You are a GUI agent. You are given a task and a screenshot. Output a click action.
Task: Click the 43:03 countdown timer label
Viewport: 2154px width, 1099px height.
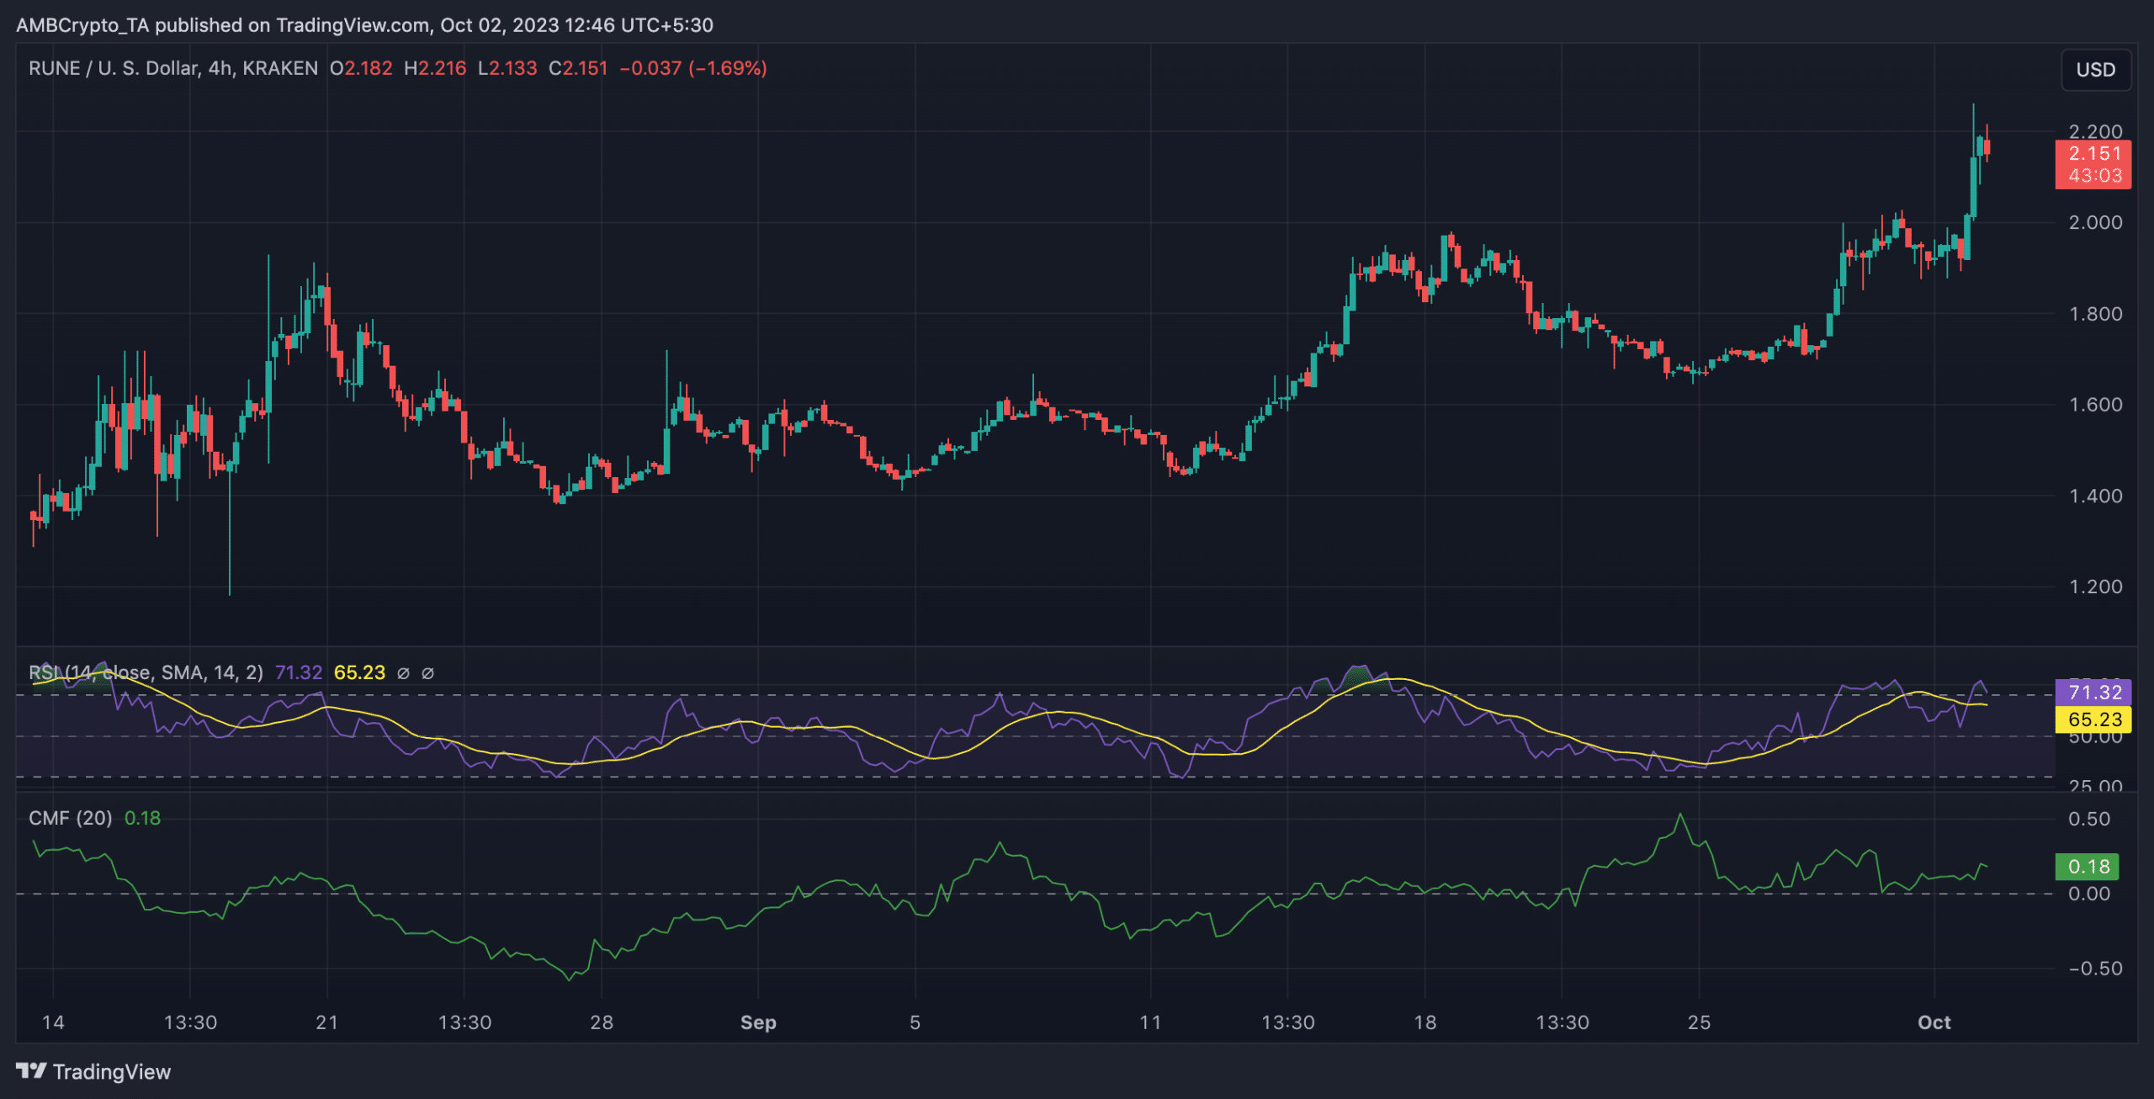click(x=2094, y=176)
